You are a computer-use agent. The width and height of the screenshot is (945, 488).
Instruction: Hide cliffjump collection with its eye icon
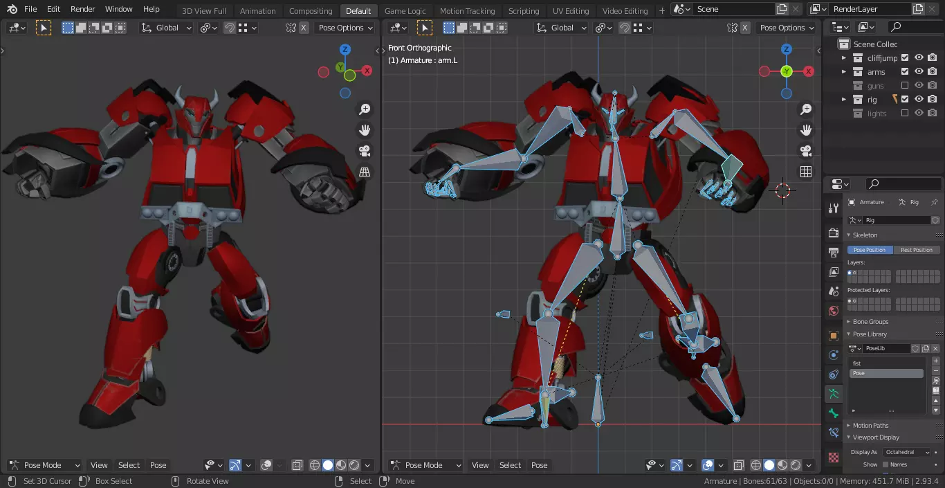pyautogui.click(x=919, y=58)
